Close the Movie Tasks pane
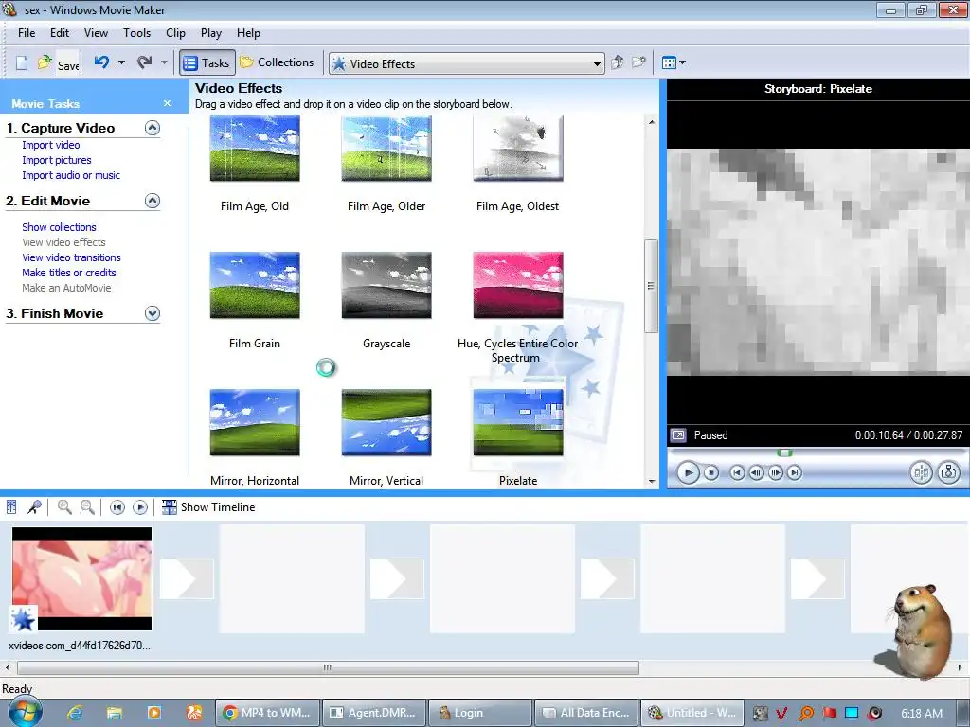 pyautogui.click(x=167, y=103)
